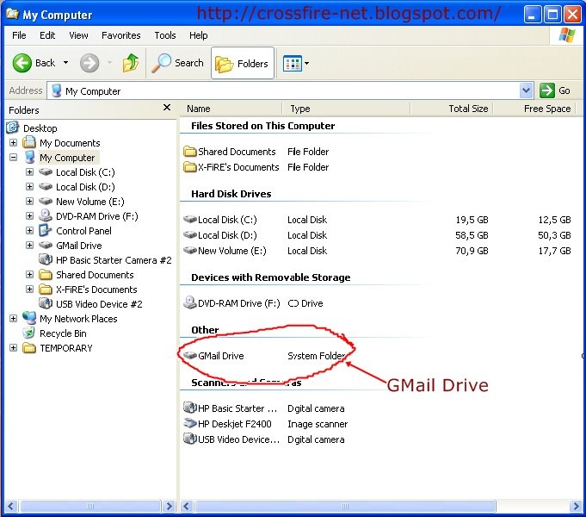The width and height of the screenshot is (586, 517).
Task: Expand the TEMPORARY folder node
Action: pos(13,348)
